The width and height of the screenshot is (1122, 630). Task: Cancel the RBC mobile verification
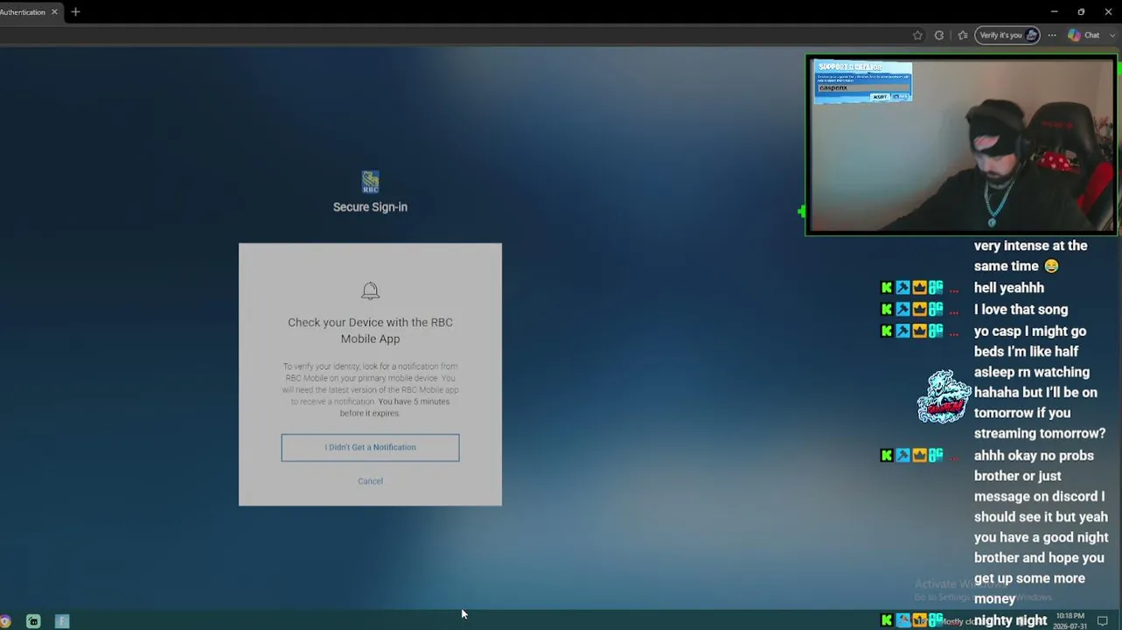coord(370,481)
